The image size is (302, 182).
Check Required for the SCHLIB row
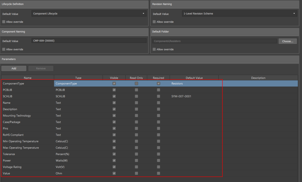(x=159, y=96)
